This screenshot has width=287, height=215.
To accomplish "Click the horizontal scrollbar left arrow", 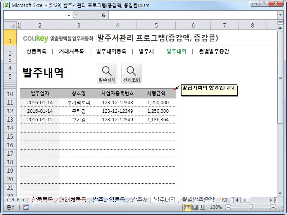I will point(237,200).
